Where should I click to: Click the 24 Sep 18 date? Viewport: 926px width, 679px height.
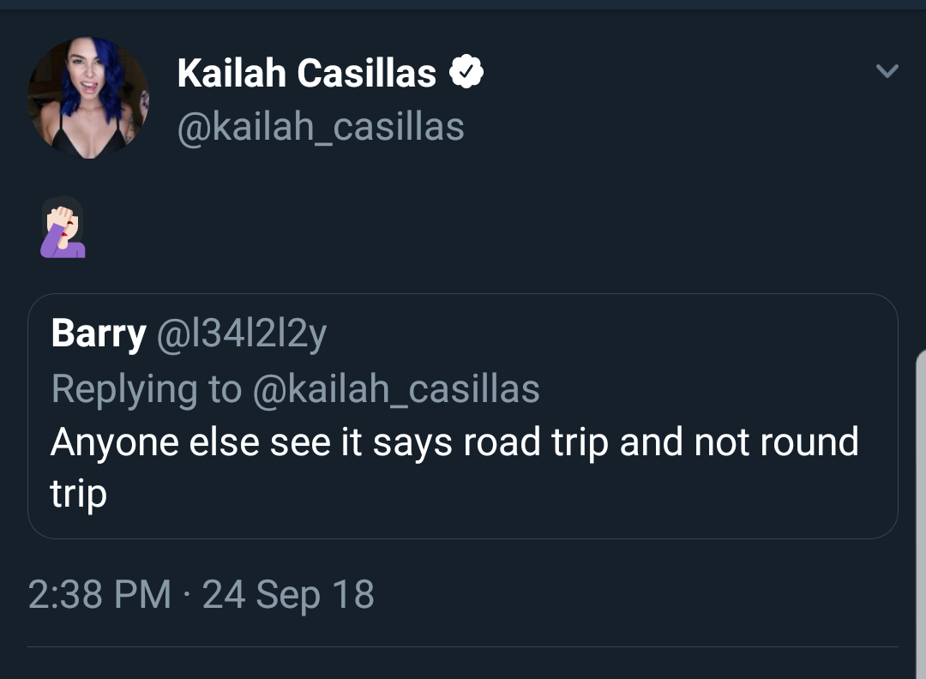coord(288,594)
